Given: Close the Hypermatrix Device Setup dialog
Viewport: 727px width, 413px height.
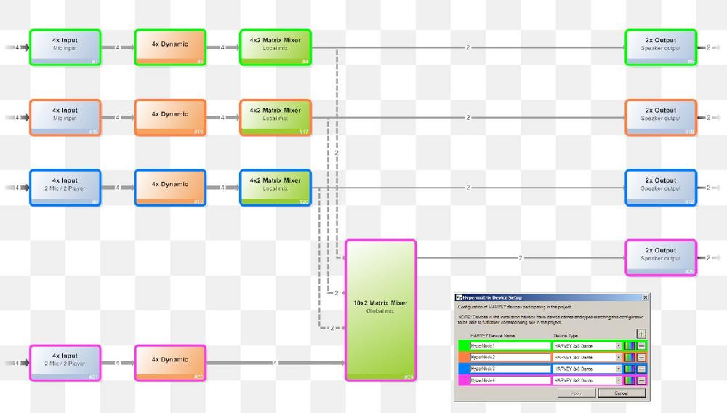Looking at the screenshot, I should [x=645, y=297].
